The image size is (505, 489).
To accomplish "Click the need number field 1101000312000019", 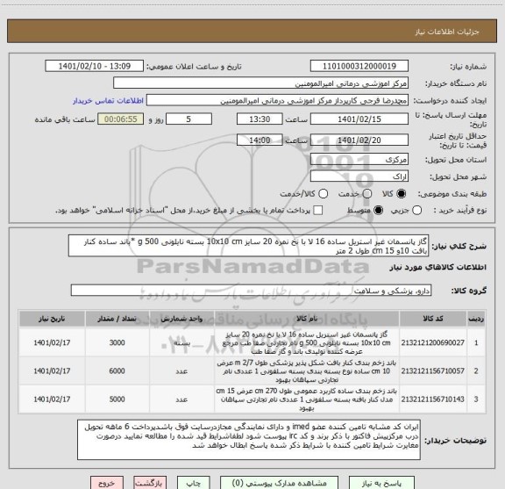I will coord(359,66).
